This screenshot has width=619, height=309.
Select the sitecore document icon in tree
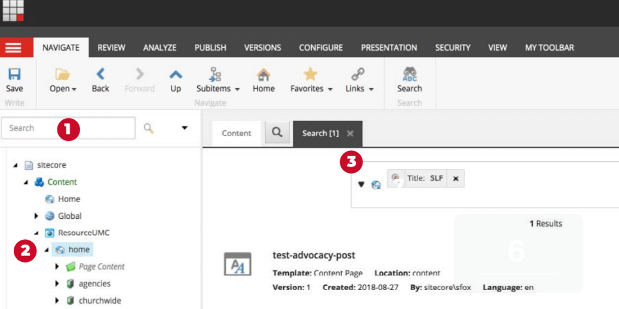click(x=29, y=165)
